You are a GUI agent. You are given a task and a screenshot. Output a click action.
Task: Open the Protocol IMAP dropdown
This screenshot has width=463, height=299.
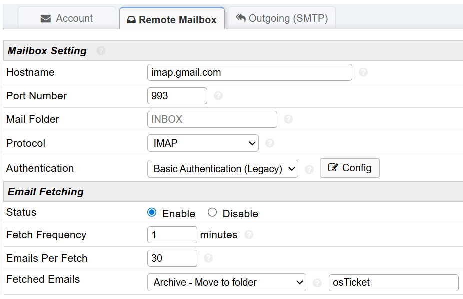coord(203,143)
